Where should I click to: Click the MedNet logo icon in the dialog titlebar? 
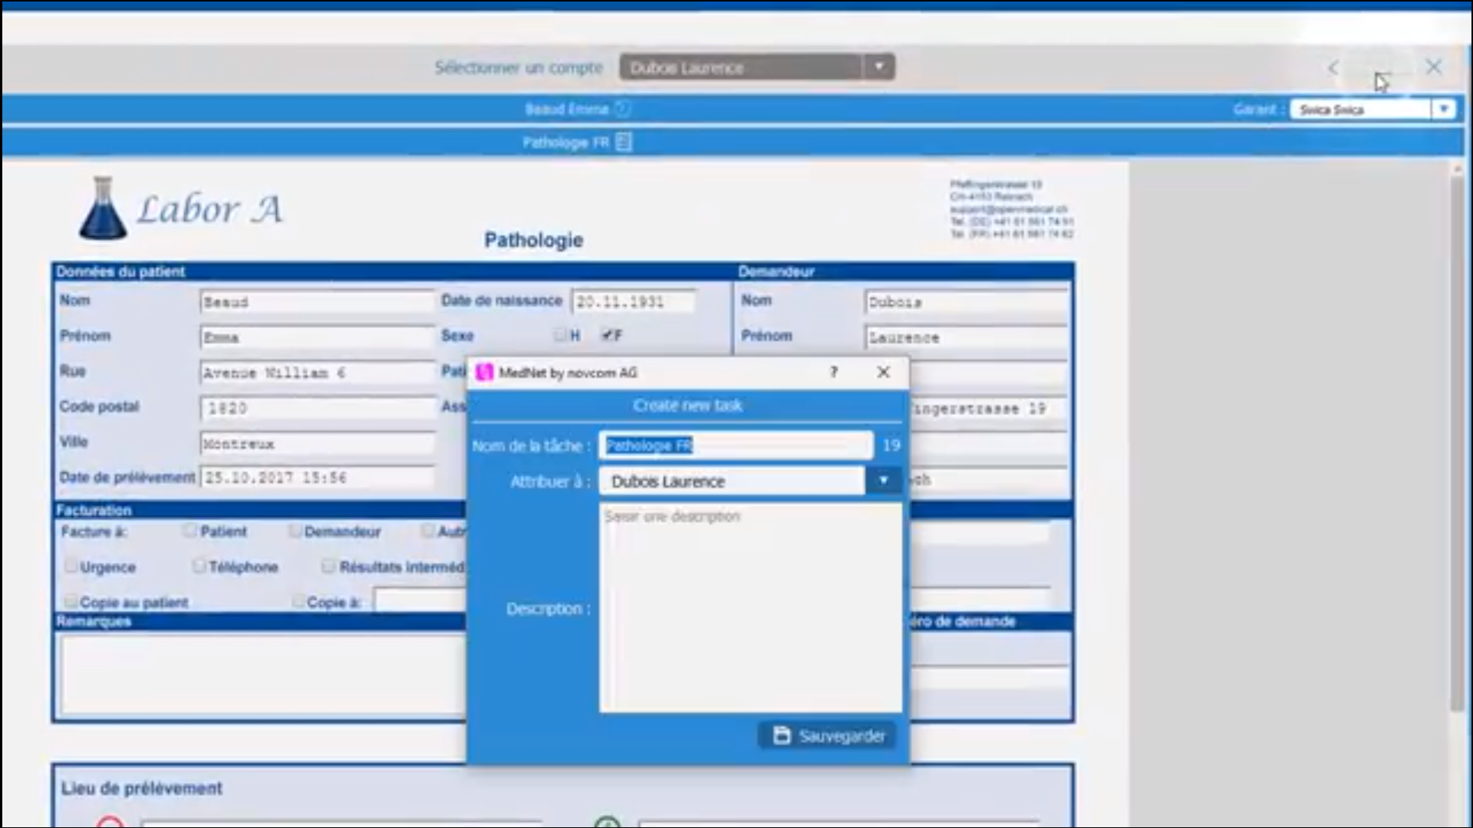pos(485,373)
